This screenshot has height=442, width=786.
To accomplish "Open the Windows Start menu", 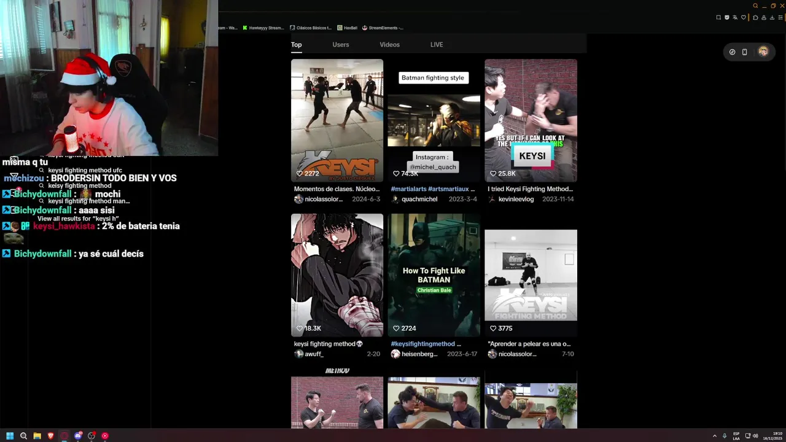I will (10, 436).
